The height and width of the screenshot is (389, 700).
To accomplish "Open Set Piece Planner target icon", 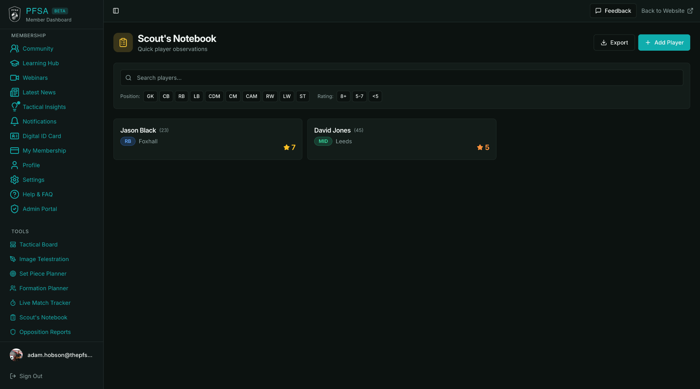I will tap(13, 274).
